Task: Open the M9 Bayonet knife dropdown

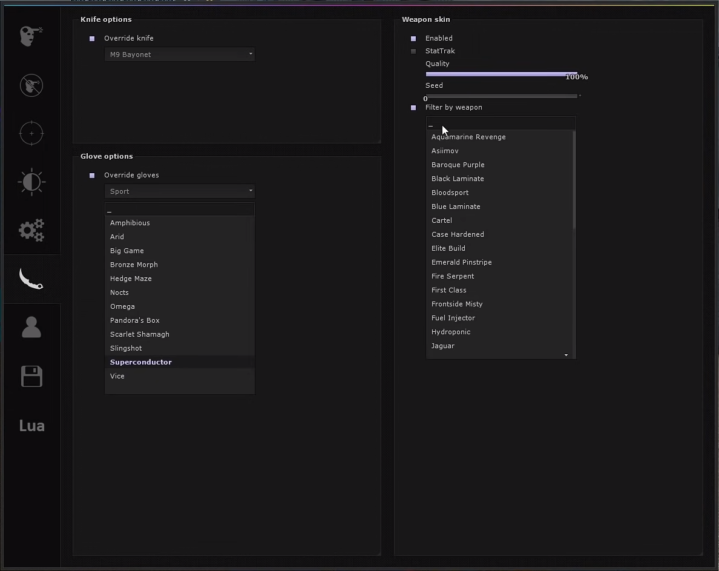Action: [x=179, y=54]
